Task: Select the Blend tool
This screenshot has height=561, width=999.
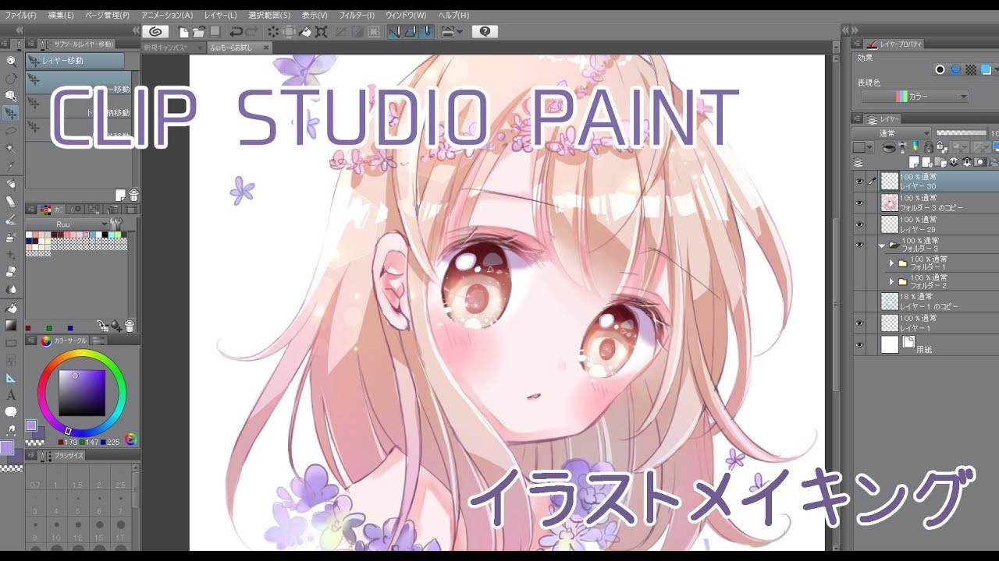Action: coord(11,289)
